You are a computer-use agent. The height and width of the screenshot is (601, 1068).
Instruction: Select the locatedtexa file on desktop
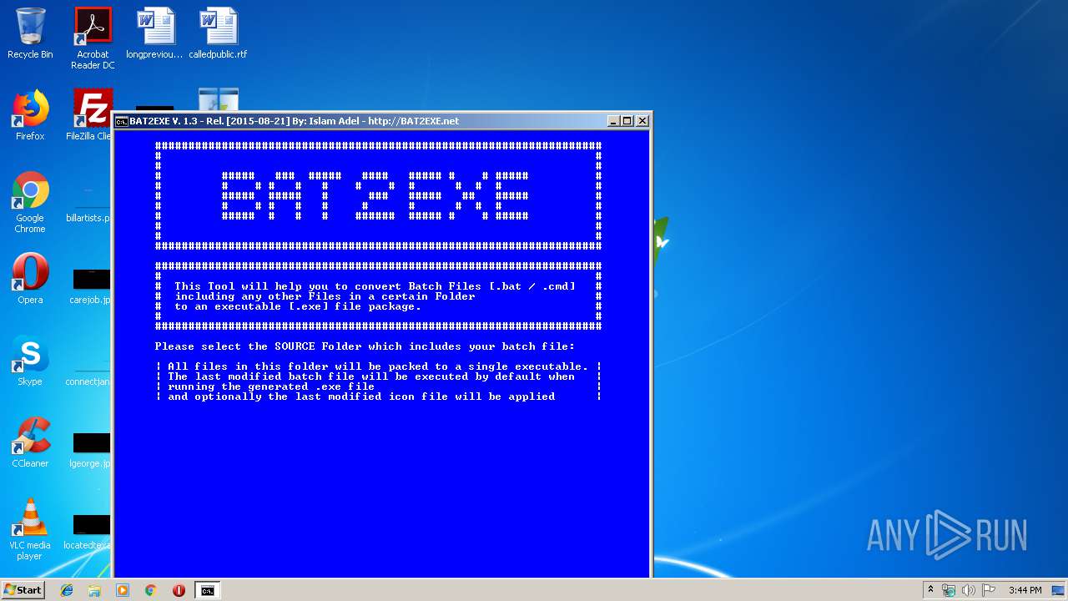90,531
